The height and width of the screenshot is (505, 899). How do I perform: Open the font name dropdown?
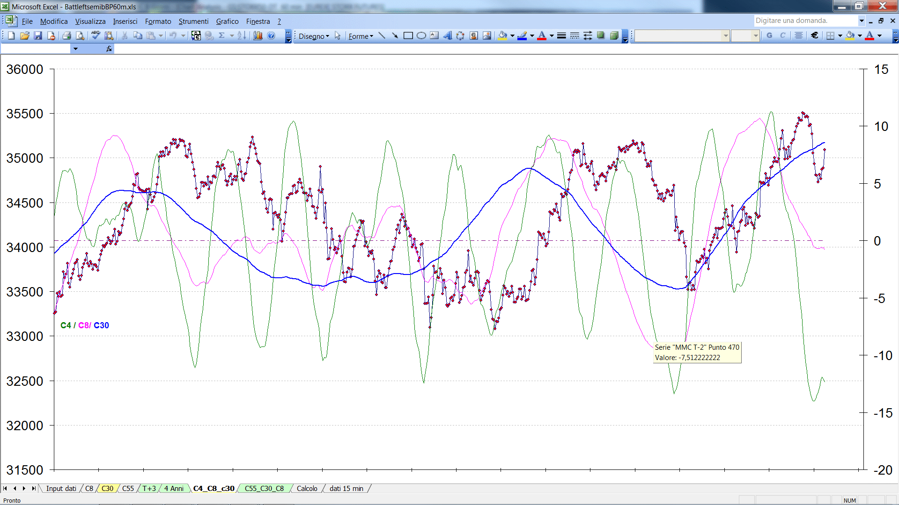coord(726,36)
